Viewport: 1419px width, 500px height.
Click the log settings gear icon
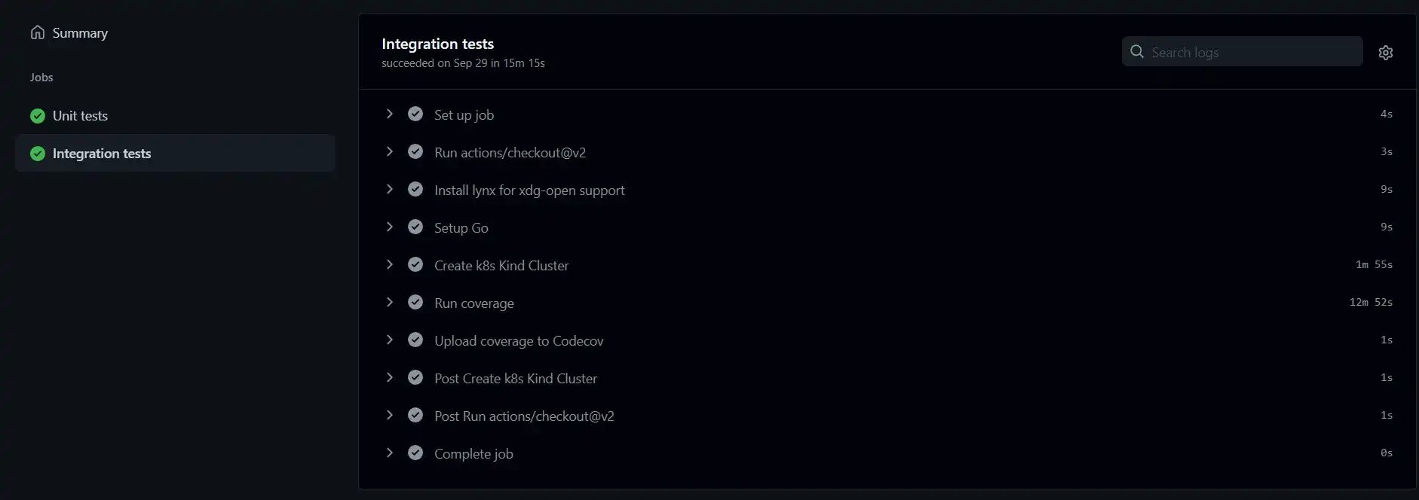(1385, 53)
